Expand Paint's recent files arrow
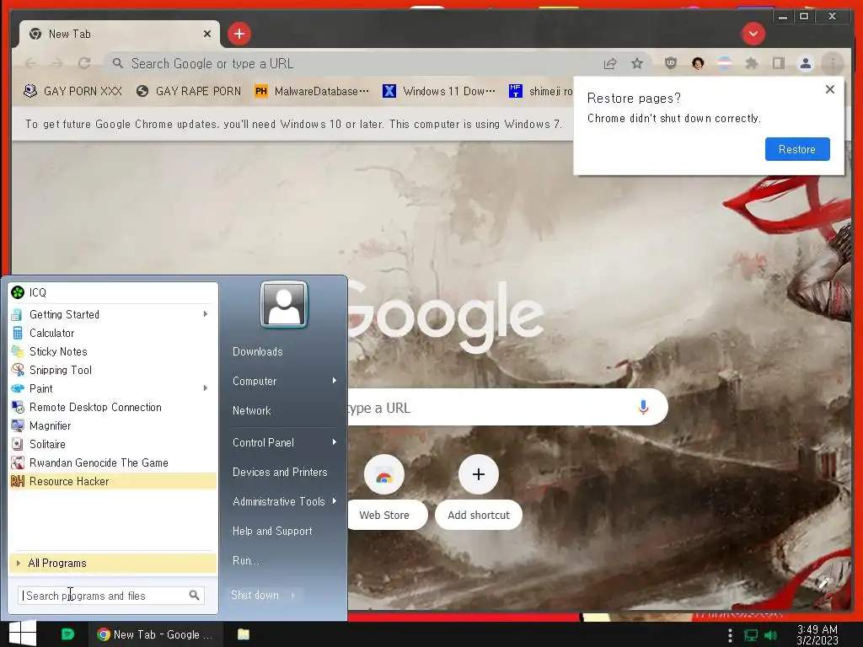The height and width of the screenshot is (647, 863). pyautogui.click(x=206, y=388)
